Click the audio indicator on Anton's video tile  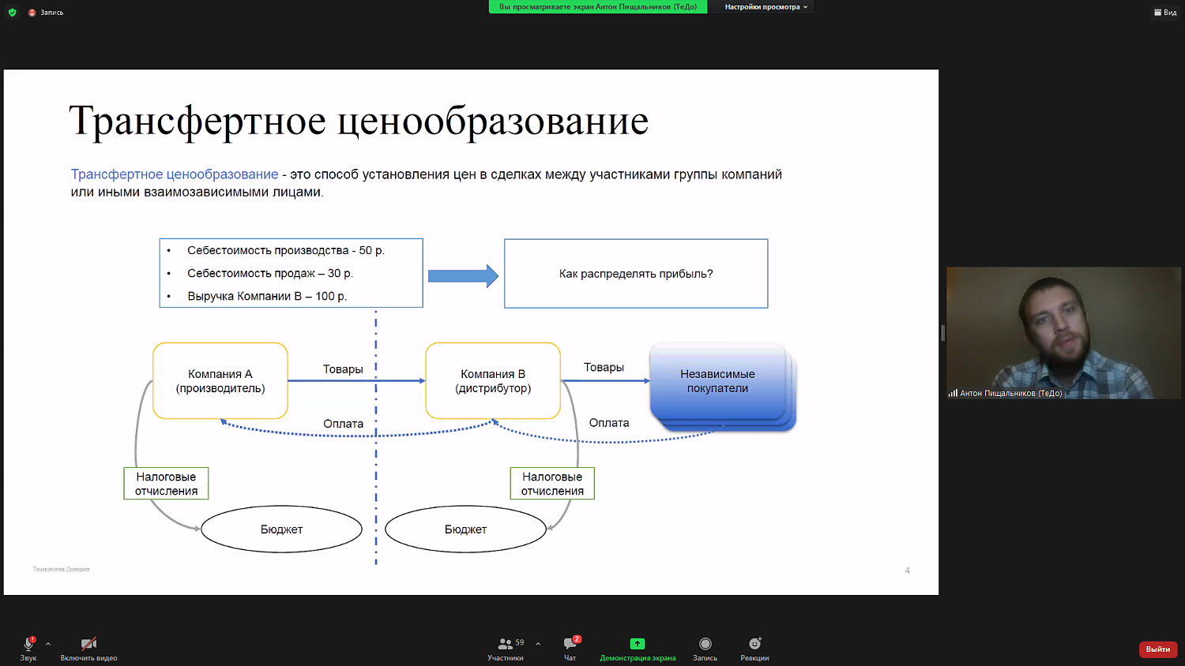952,392
